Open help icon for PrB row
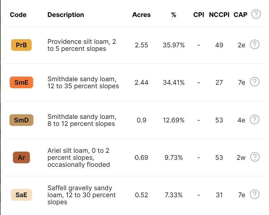This screenshot has height=215, width=269. [x=254, y=44]
